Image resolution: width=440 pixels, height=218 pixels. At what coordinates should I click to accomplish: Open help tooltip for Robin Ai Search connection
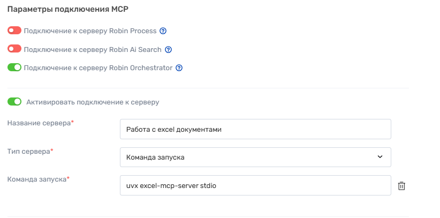(x=168, y=50)
